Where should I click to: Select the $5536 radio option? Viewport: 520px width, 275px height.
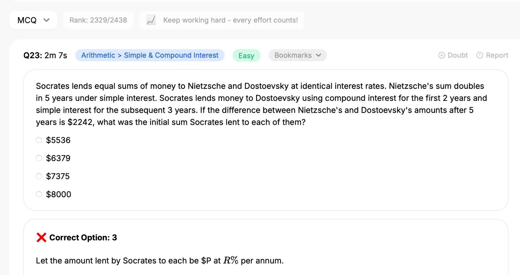(x=39, y=140)
